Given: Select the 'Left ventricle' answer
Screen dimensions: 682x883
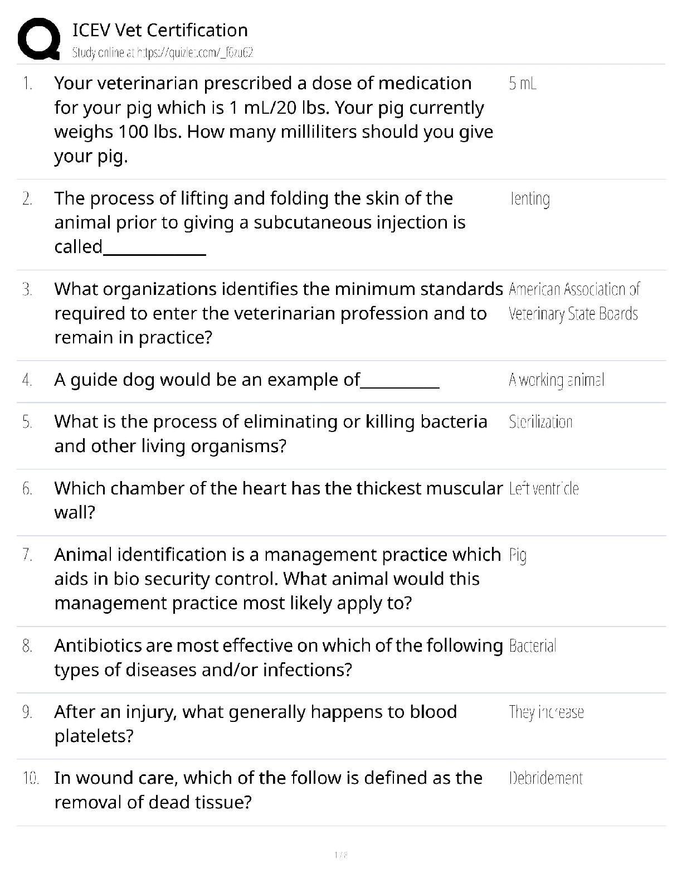Looking at the screenshot, I should [x=544, y=489].
